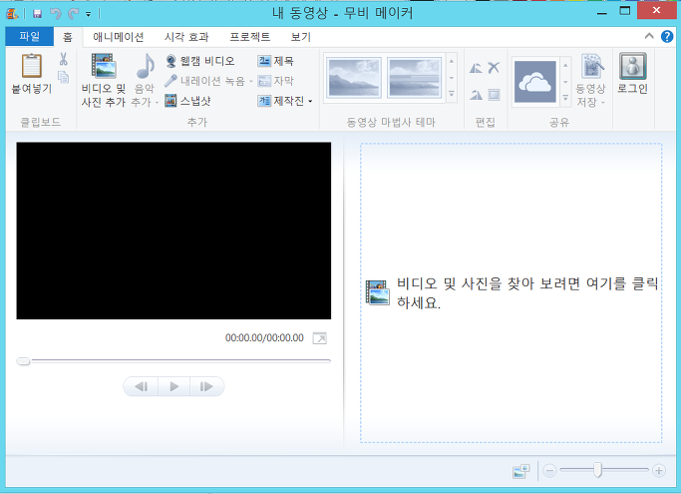Screen dimensions: 681x494
Task: Take a Snapshot (스냅샷)
Action: click(188, 101)
